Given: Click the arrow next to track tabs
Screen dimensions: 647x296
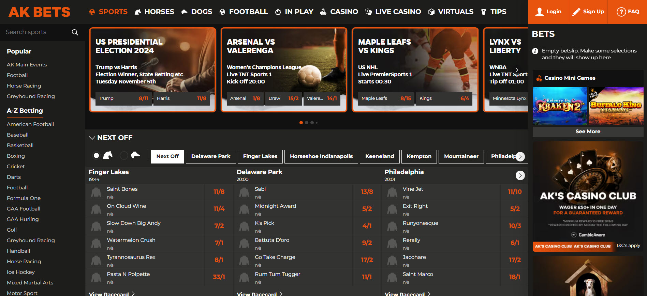Looking at the screenshot, I should tap(520, 157).
